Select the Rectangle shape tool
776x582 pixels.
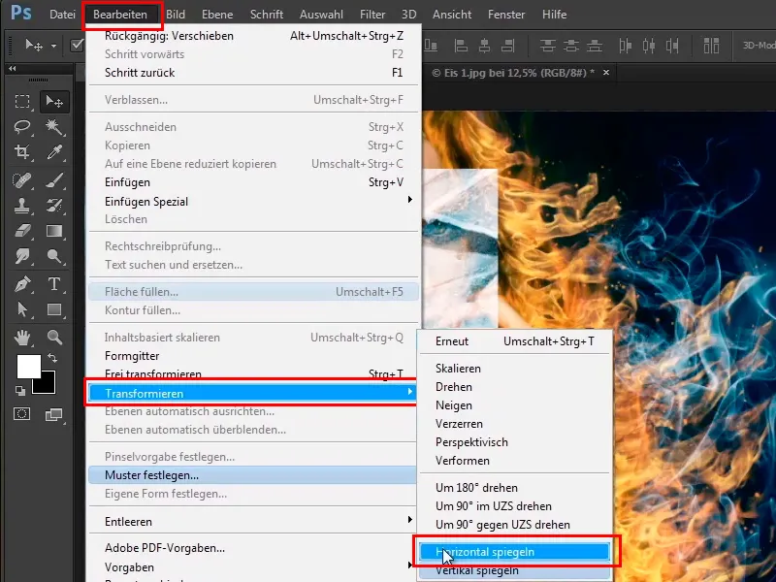point(54,309)
